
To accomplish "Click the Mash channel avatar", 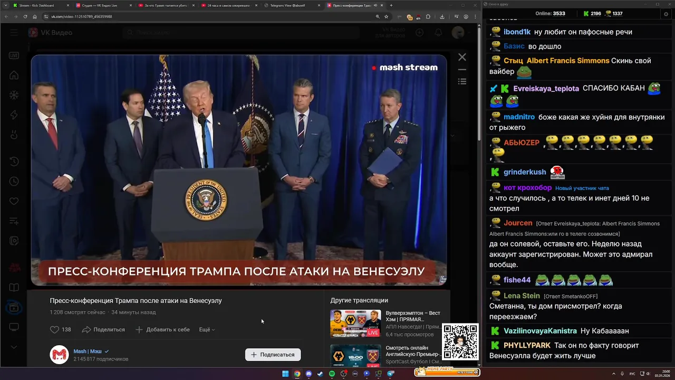I will [x=59, y=355].
